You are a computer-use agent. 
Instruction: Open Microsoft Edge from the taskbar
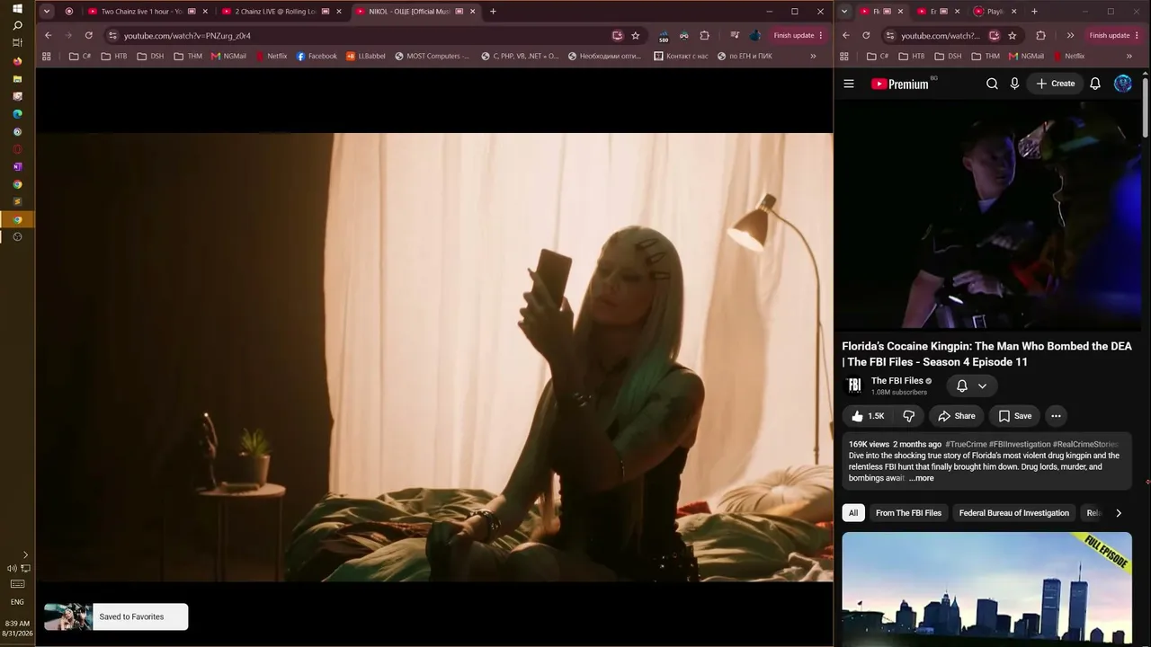coord(17,114)
